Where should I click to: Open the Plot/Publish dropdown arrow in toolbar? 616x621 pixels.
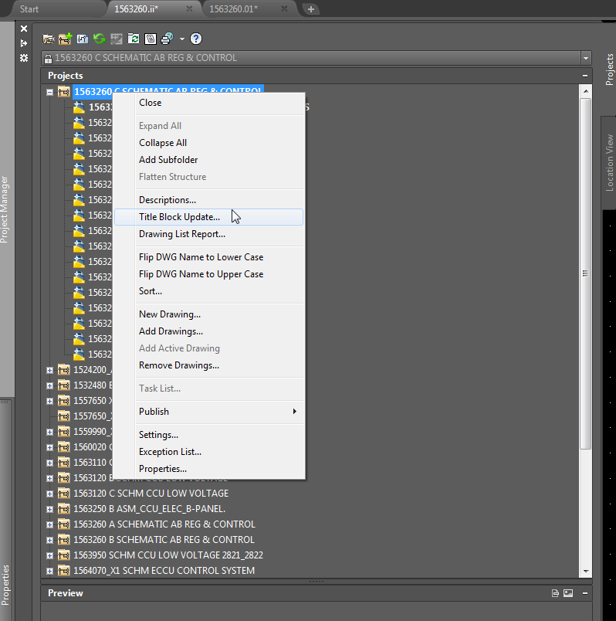(181, 39)
